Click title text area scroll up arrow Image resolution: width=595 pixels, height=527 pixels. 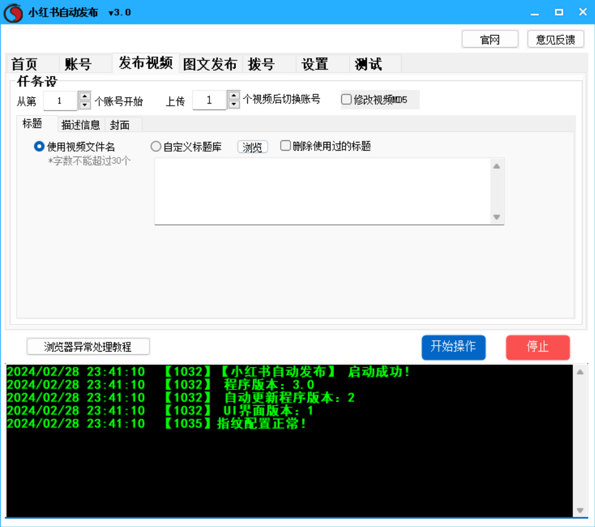point(497,166)
